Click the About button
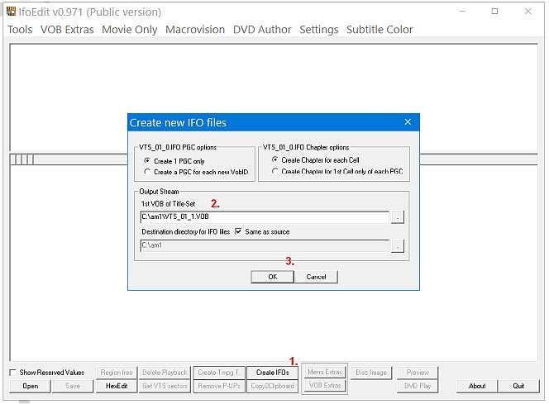Viewport: 549px width, 404px height. [477, 386]
